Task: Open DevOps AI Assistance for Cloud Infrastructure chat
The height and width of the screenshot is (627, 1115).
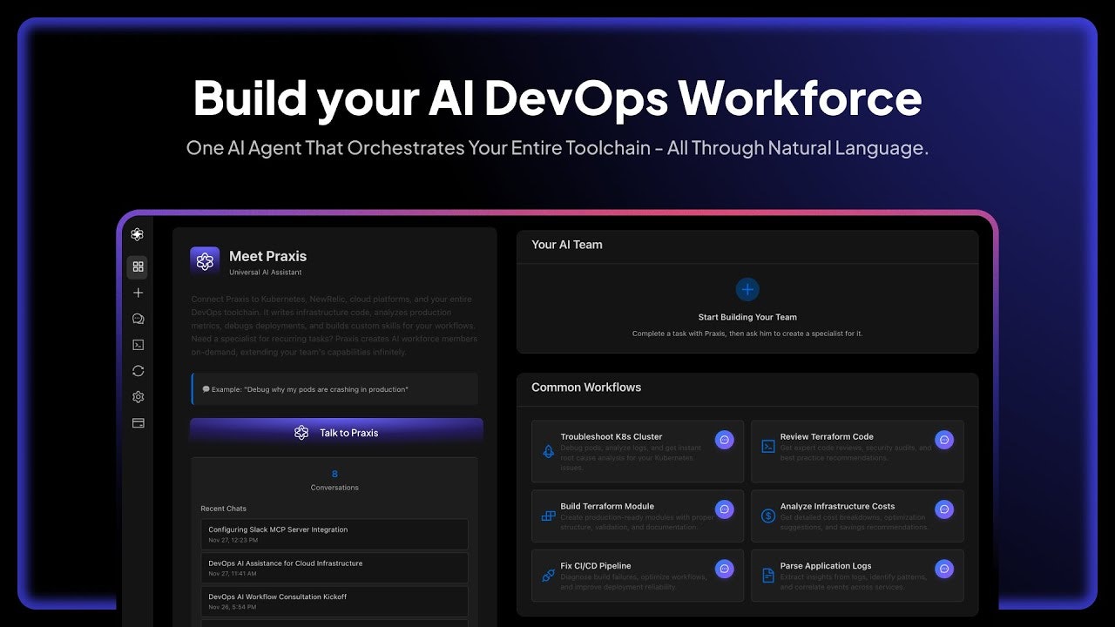Action: 334,568
